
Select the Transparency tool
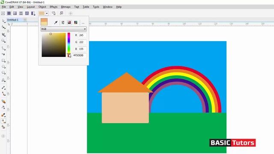[x=3, y=107]
